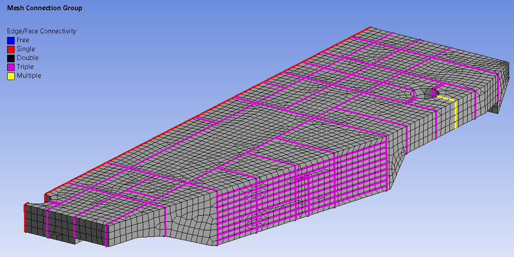
Task: Click the magenta Triple color swatch
Action: click(x=11, y=67)
